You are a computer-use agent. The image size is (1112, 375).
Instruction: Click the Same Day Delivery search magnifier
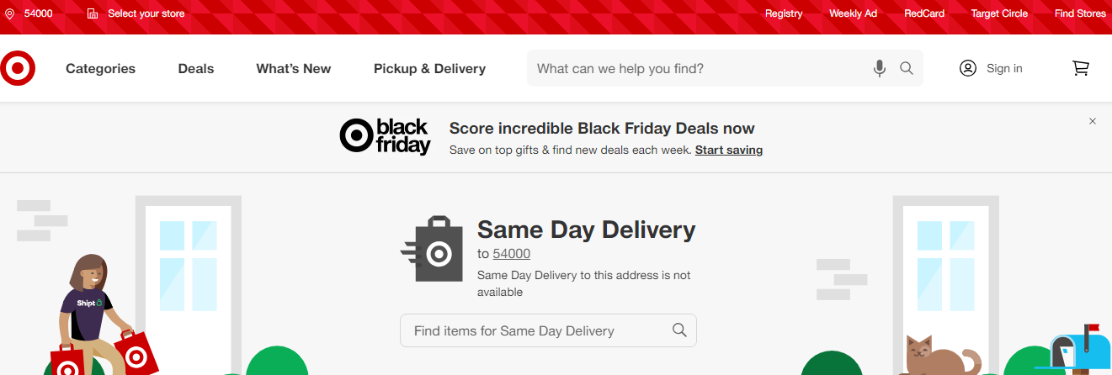[679, 330]
